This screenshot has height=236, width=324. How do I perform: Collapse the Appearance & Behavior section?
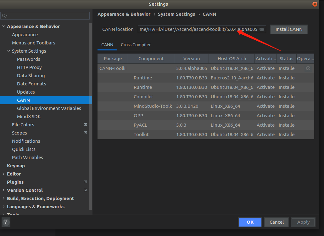coord(3,26)
